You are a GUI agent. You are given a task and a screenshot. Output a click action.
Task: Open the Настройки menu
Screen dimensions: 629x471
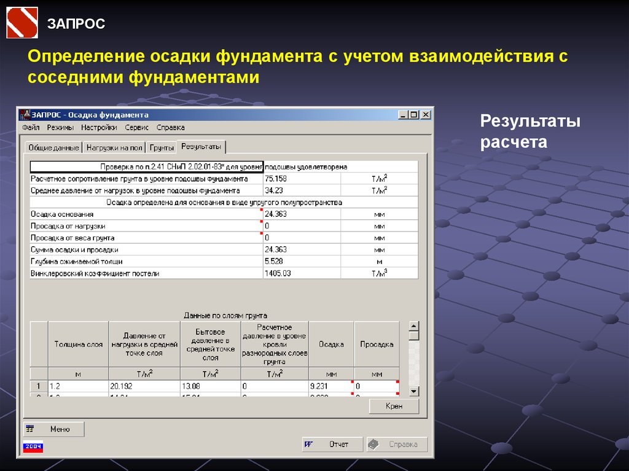99,128
